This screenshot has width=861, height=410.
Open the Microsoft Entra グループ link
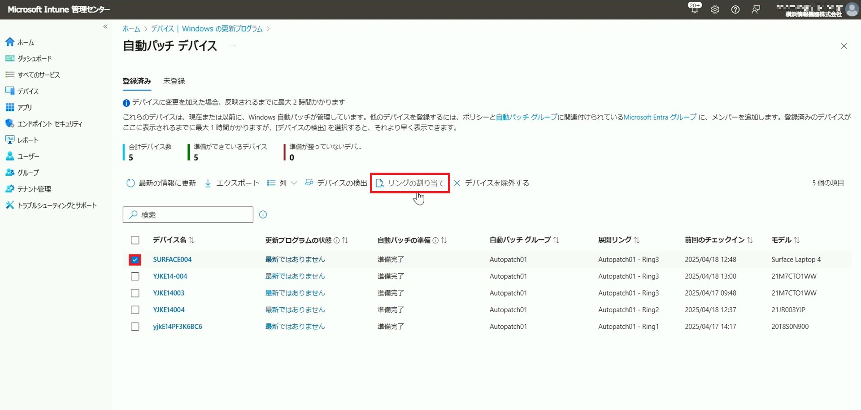tap(660, 117)
